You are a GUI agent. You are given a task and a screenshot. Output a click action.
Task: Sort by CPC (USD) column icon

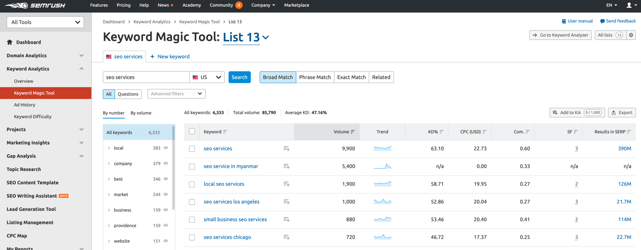484,132
